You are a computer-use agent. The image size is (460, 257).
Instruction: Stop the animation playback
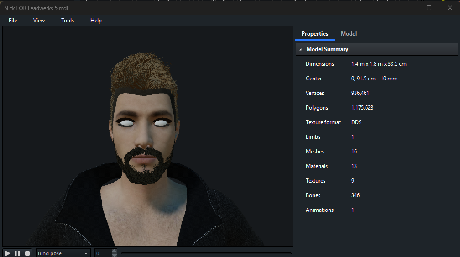click(27, 253)
